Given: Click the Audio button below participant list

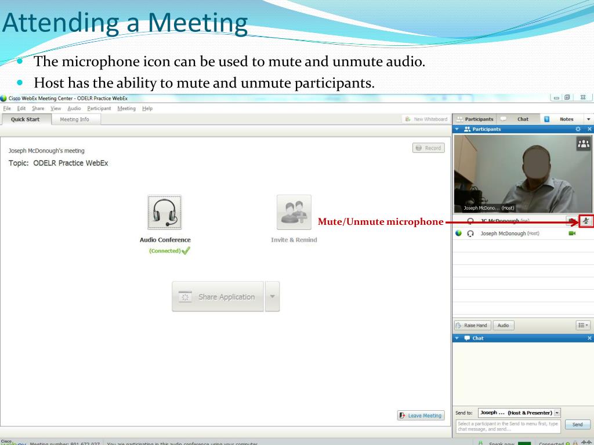Looking at the screenshot, I should [503, 325].
